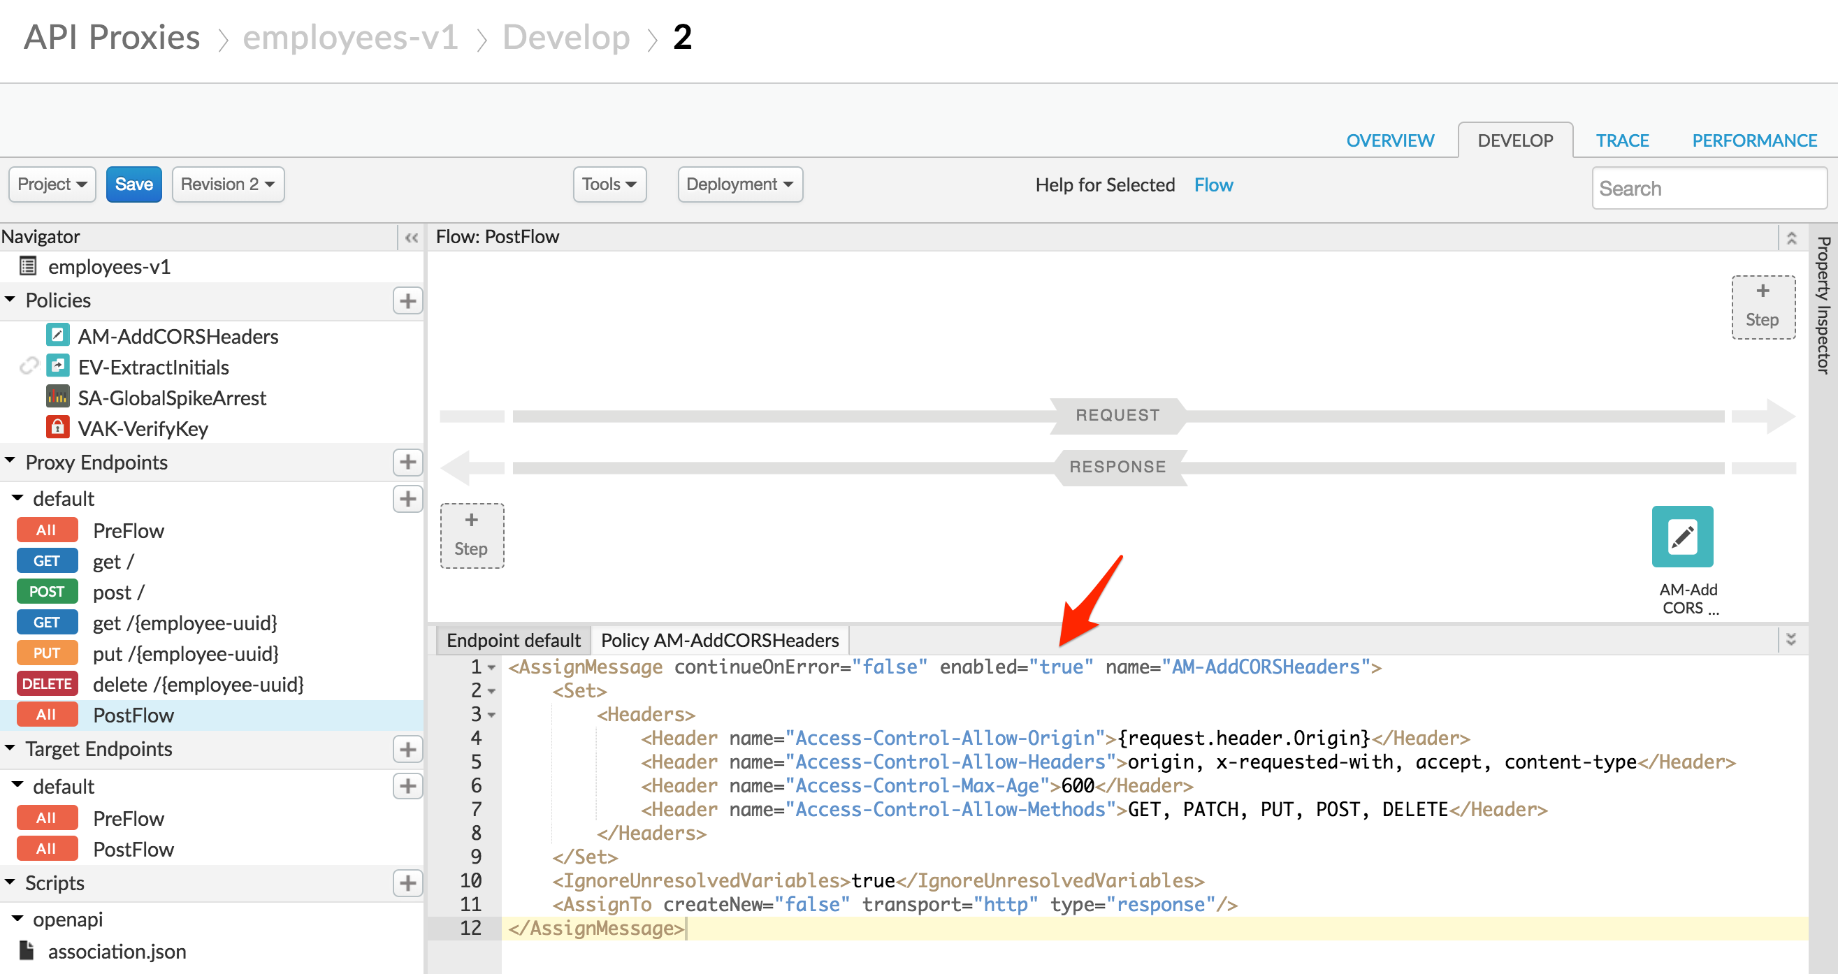Switch to the TRACE tab

pyautogui.click(x=1623, y=140)
